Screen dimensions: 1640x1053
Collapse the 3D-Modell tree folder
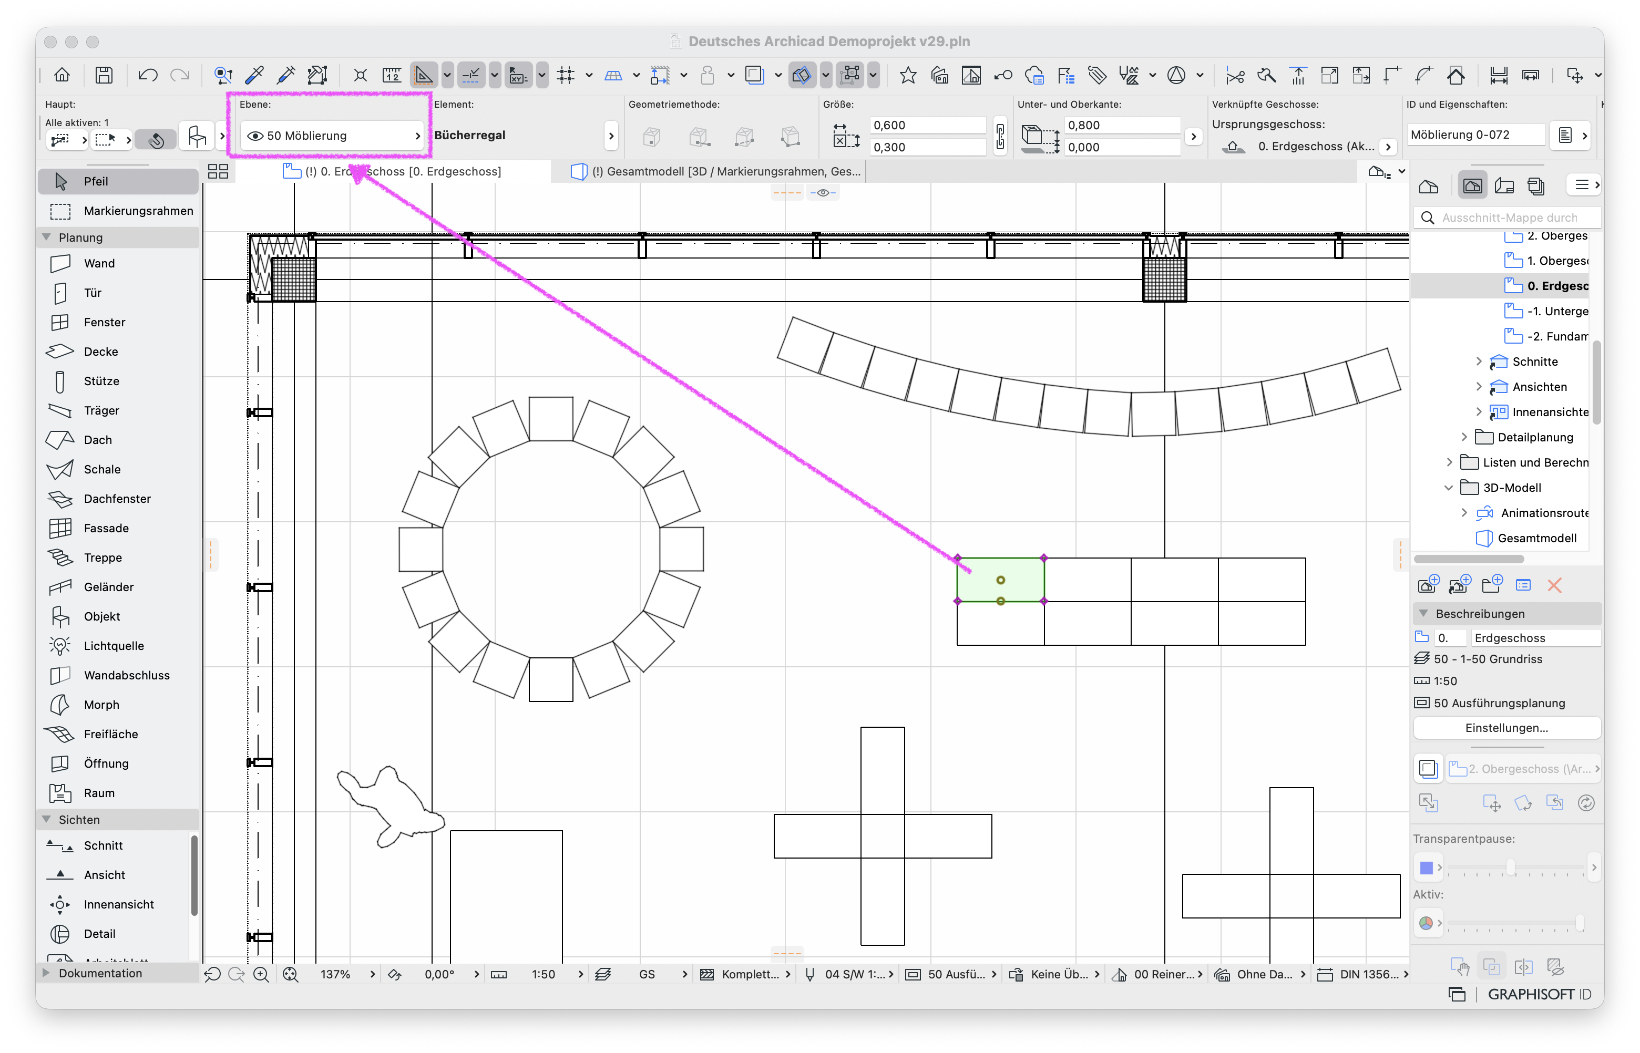tap(1449, 488)
